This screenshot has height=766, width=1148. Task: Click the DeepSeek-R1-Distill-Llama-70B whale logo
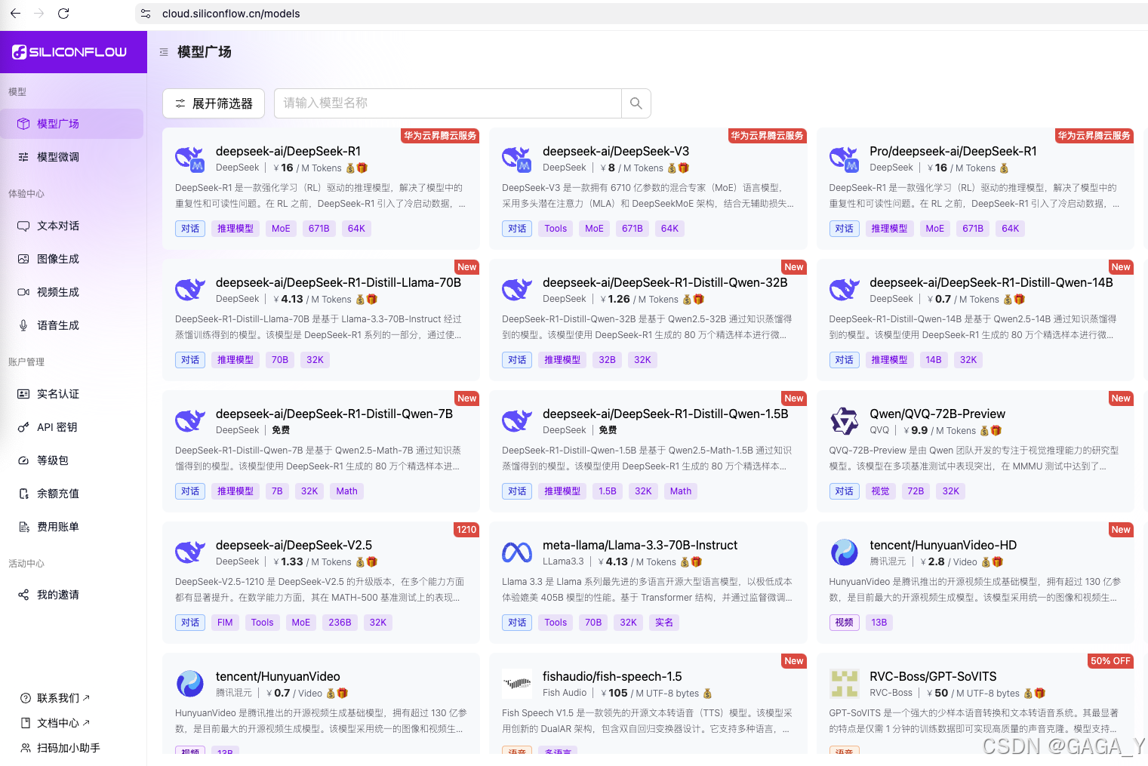(190, 290)
